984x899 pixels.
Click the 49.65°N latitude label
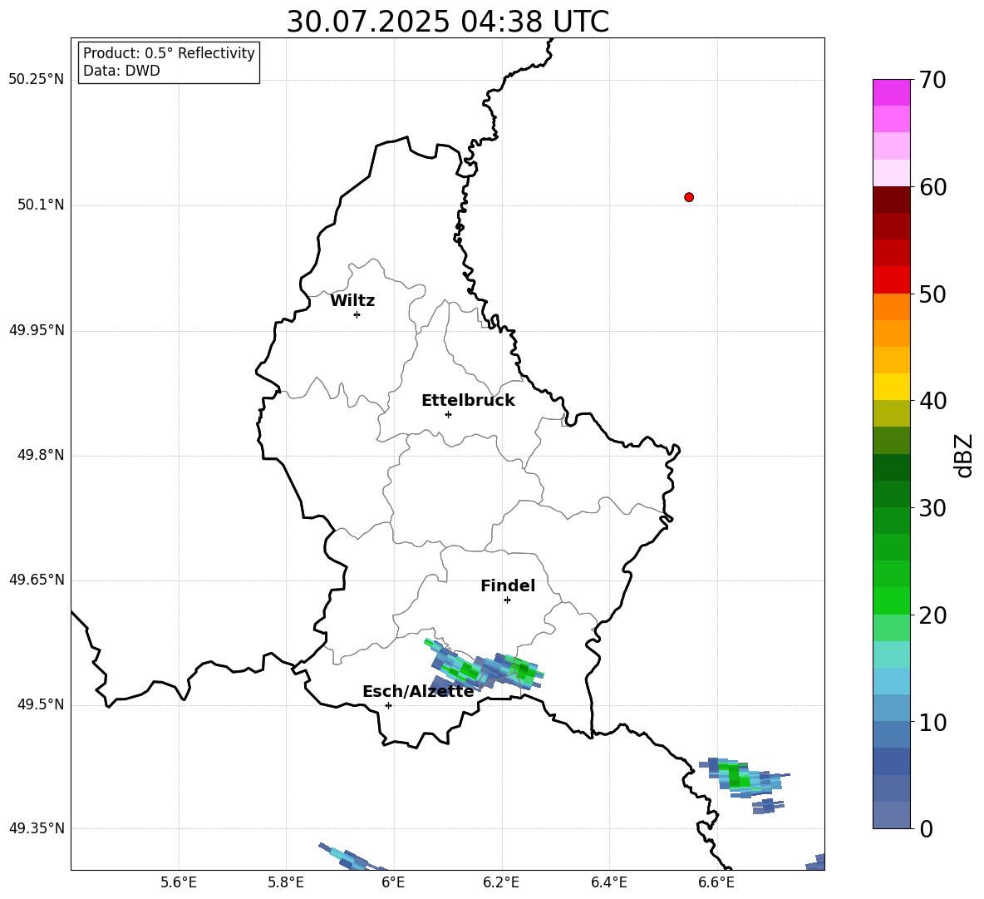37,580
